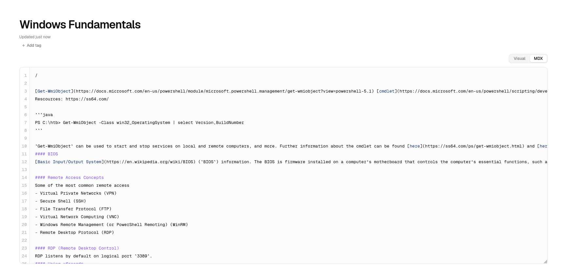Click the resize handle of the code editor
Viewport: 566px width, 279px height.
tap(545, 261)
